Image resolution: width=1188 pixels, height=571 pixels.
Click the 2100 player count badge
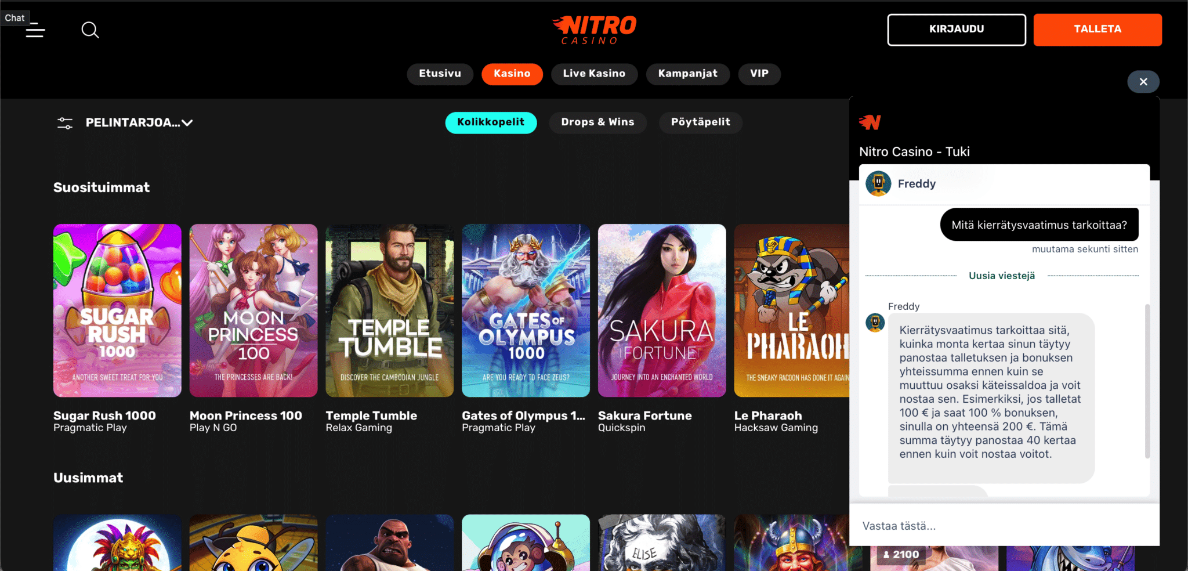point(901,555)
